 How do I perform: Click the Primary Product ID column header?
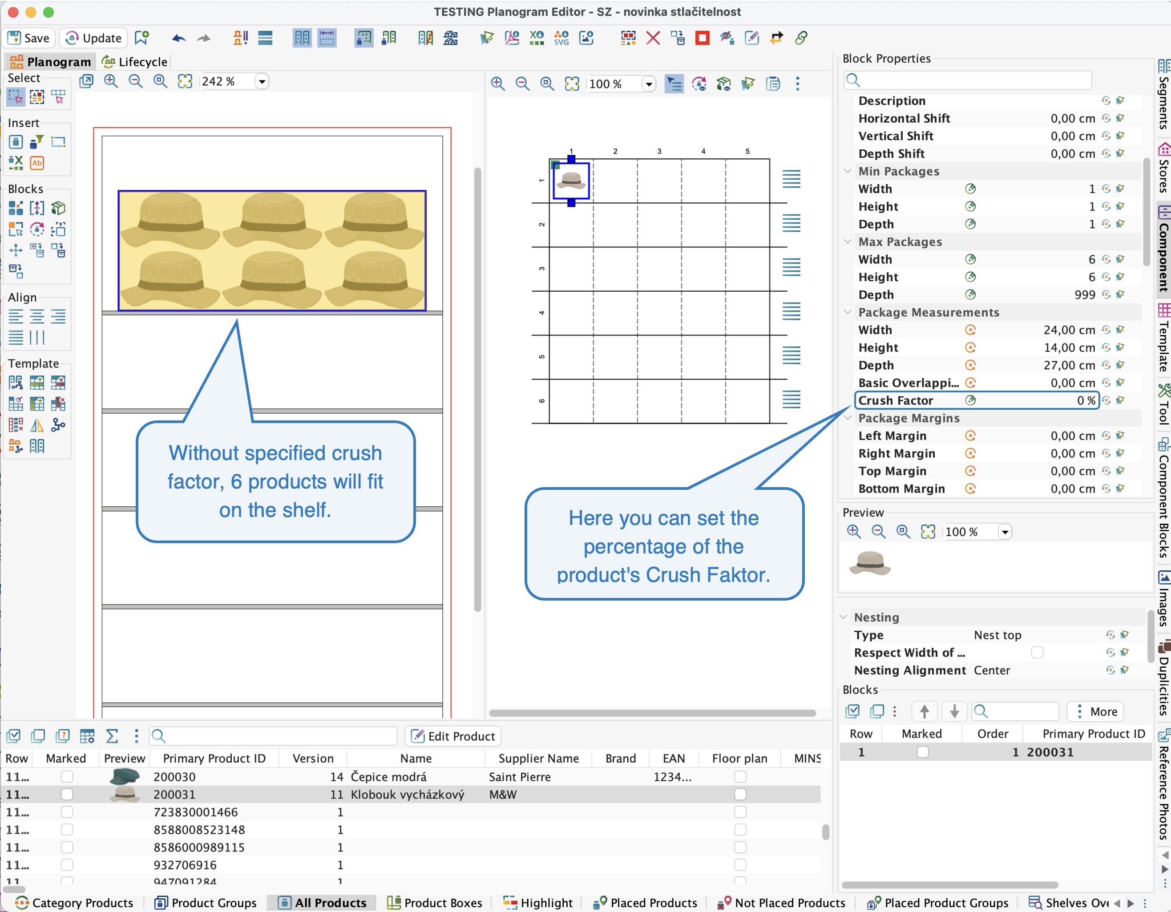pyautogui.click(x=214, y=759)
